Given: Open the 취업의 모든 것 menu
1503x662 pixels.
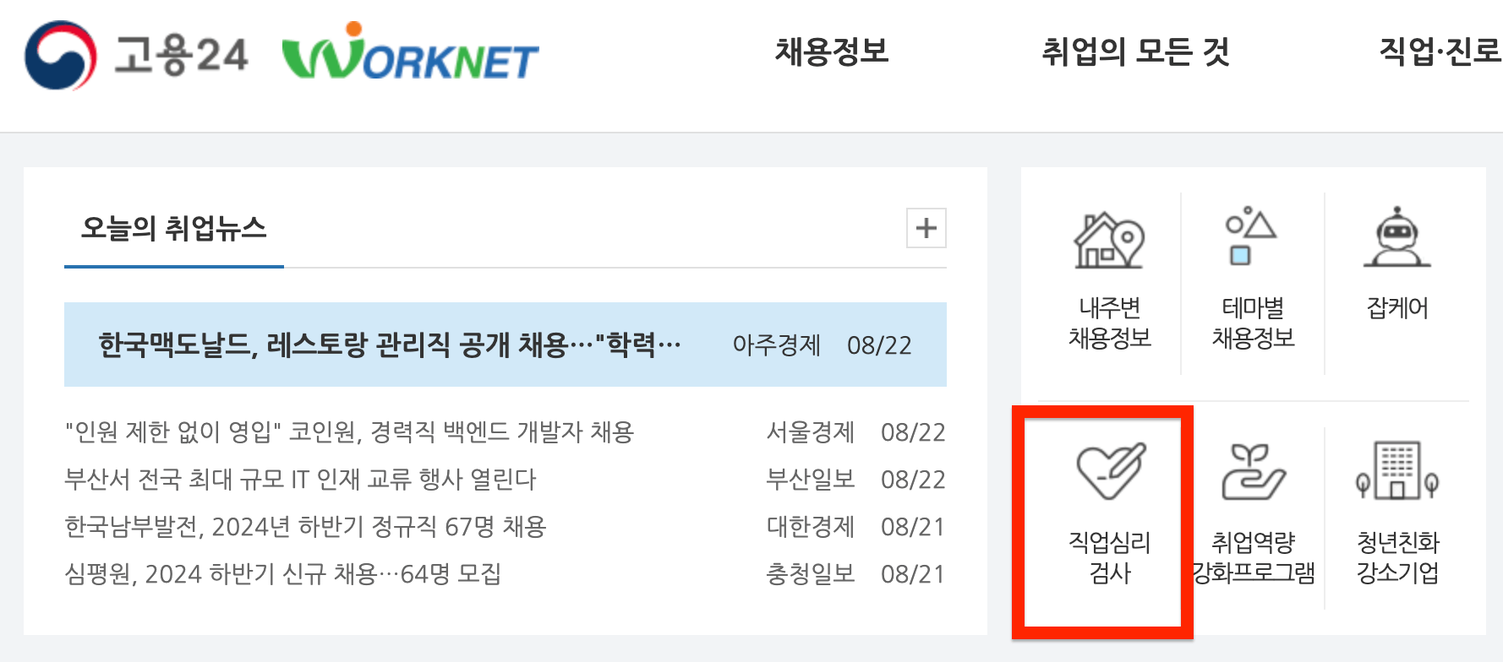Looking at the screenshot, I should point(1137,52).
